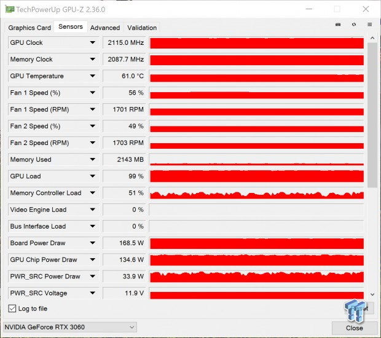Click the scrollbar up arrow
381x338 pixels.
click(372, 38)
